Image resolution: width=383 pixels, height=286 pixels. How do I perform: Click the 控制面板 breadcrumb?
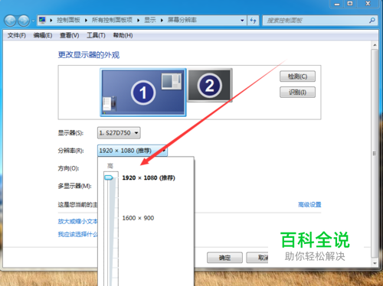[x=68, y=20]
